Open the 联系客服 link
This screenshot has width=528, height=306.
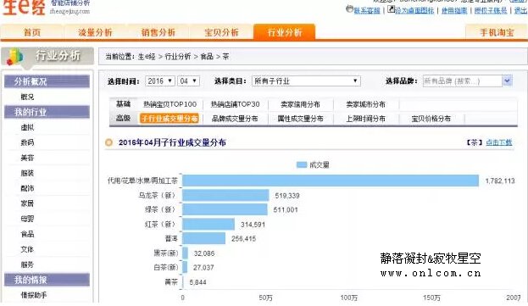pos(367,11)
